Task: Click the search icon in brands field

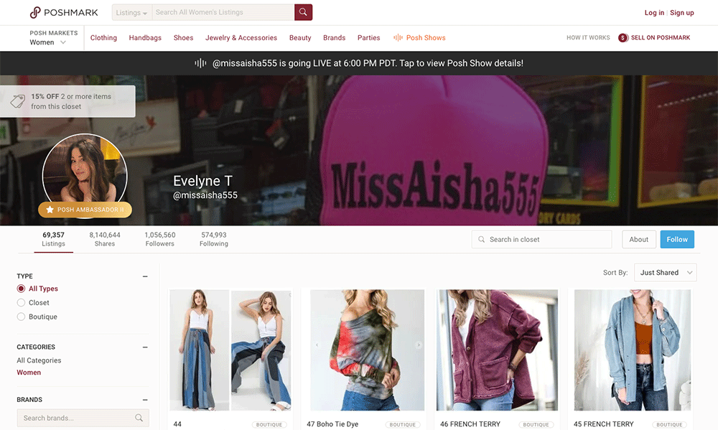Action: click(139, 418)
